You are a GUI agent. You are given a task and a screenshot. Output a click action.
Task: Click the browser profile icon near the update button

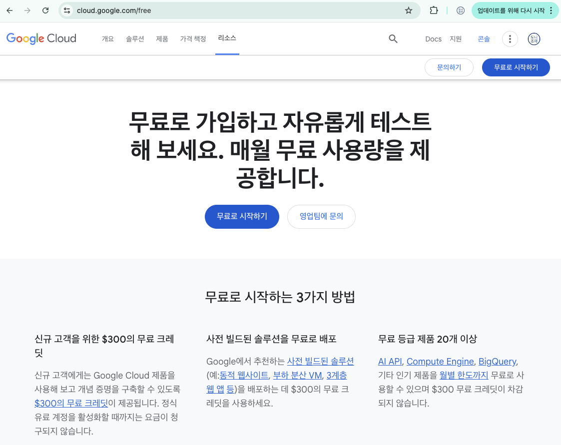[x=460, y=10]
